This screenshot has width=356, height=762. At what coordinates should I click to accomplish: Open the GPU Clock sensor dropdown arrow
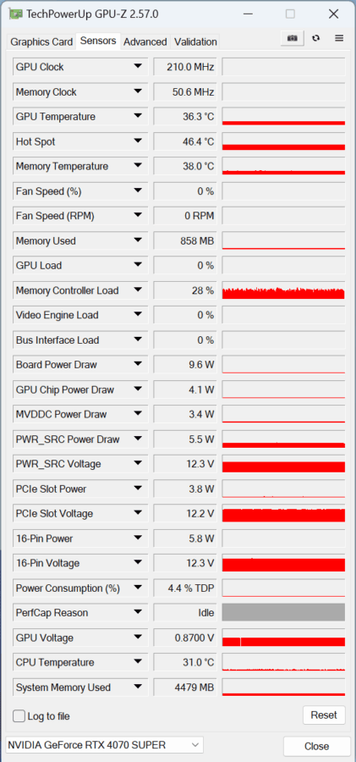click(138, 67)
